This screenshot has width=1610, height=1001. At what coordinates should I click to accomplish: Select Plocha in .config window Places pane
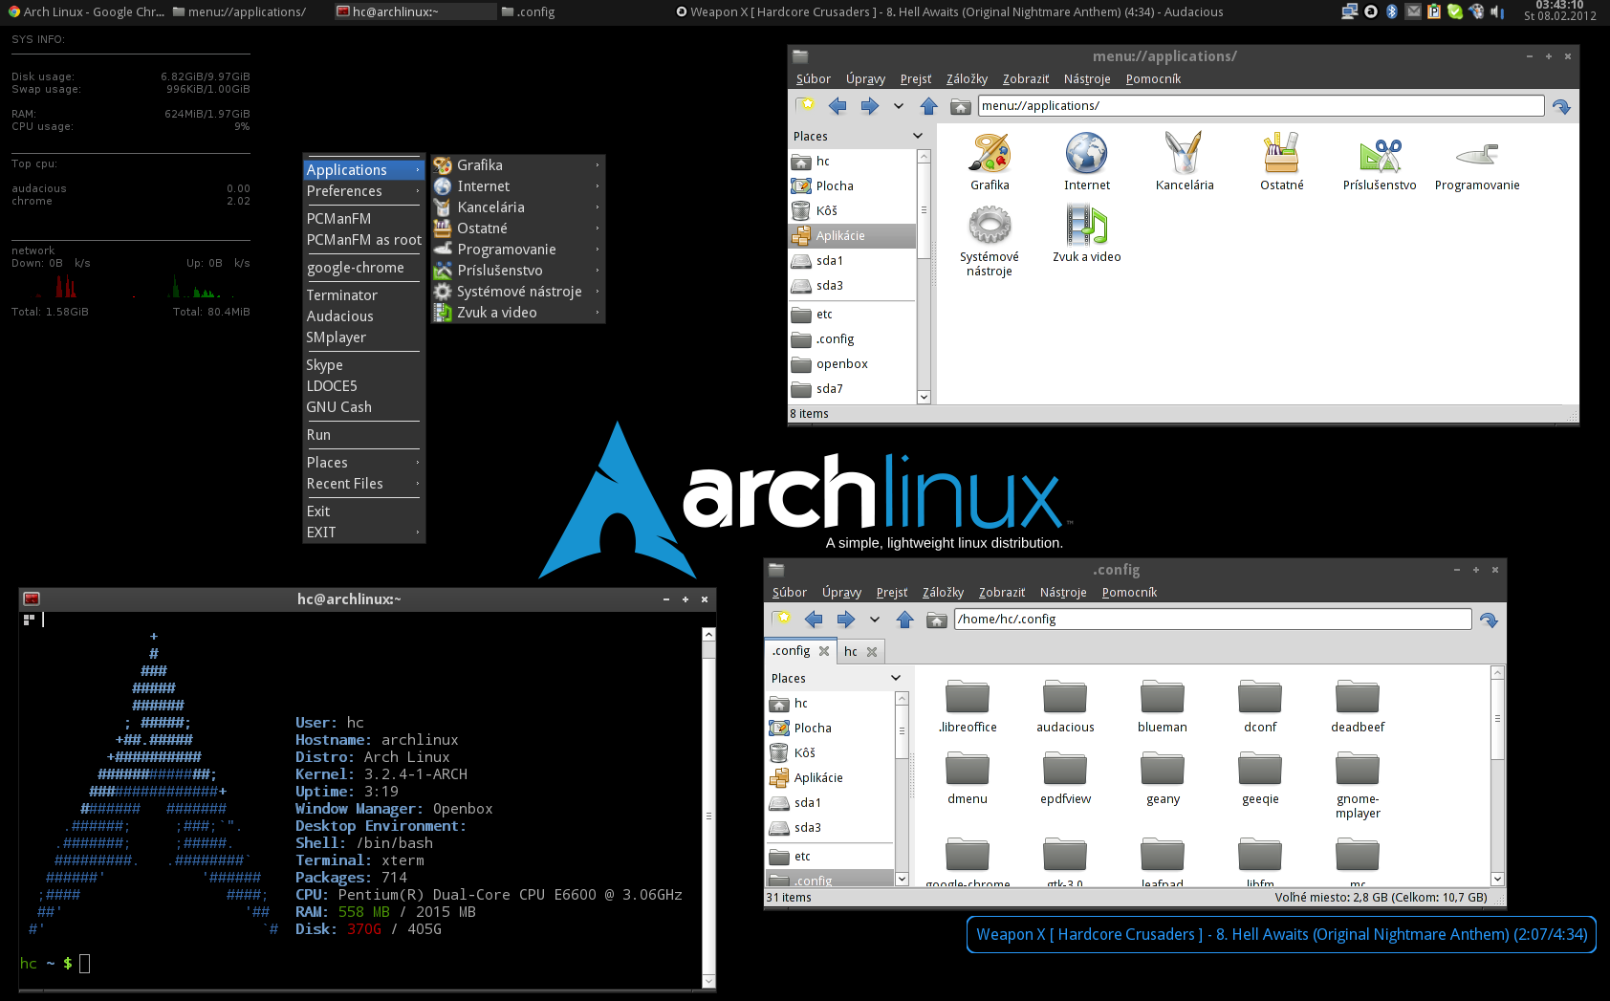click(831, 729)
